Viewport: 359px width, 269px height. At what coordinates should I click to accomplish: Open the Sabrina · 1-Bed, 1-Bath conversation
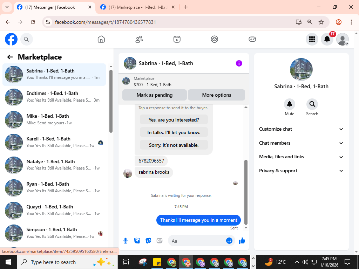click(54, 75)
